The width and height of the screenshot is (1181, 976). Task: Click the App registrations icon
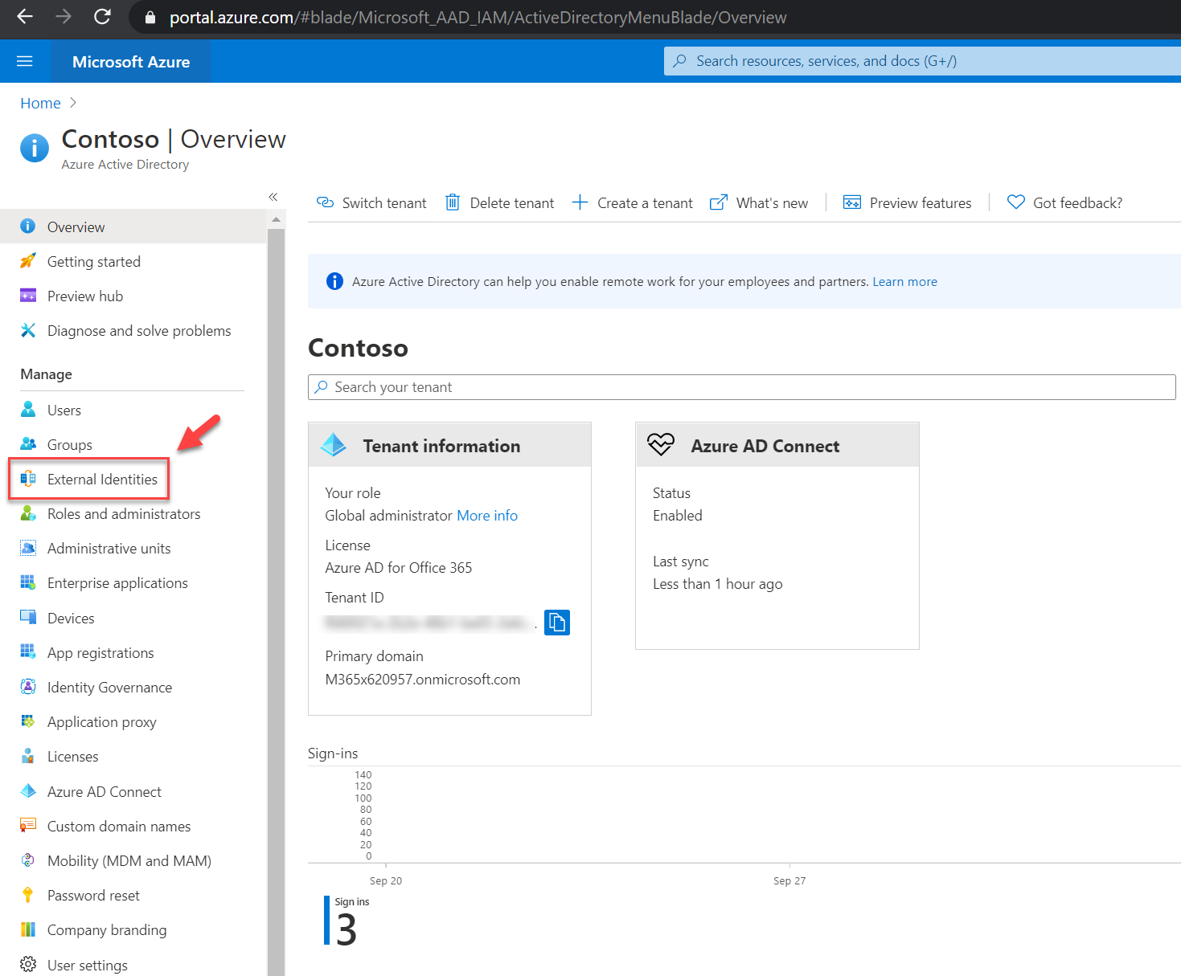click(x=27, y=652)
